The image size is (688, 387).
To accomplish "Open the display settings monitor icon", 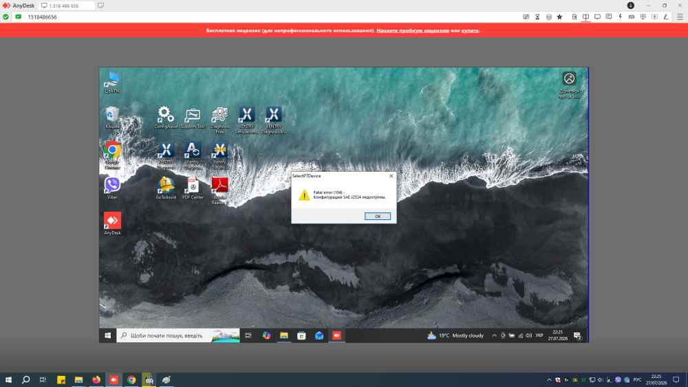I will (x=597, y=16).
